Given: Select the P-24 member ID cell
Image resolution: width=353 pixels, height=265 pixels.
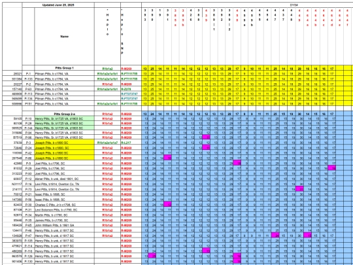Looking at the screenshot, I should point(28,148).
